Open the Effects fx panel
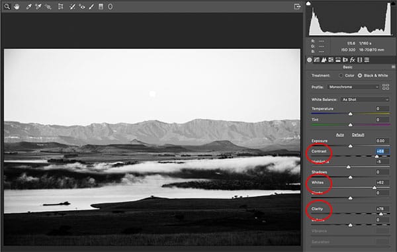The image size is (397, 252). pos(352,60)
